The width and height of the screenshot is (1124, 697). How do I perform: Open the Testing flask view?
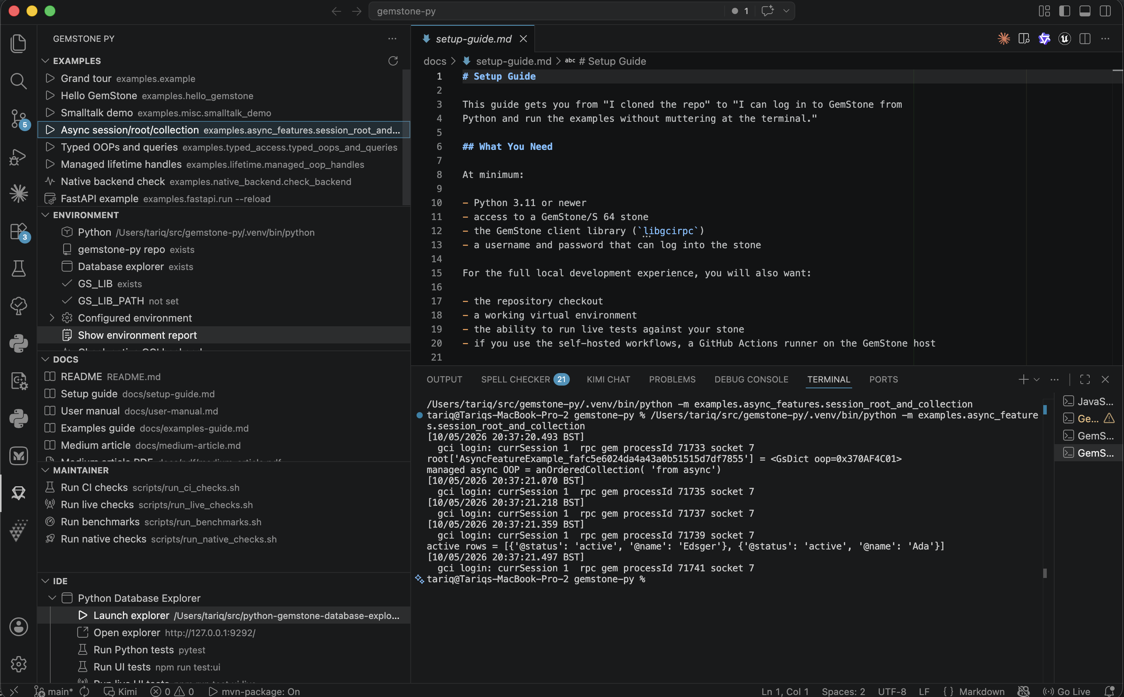click(18, 268)
